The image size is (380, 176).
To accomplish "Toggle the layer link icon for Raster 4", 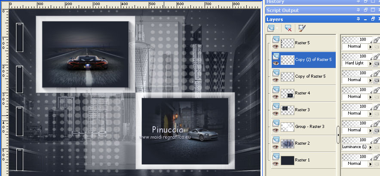I will pos(377,90).
